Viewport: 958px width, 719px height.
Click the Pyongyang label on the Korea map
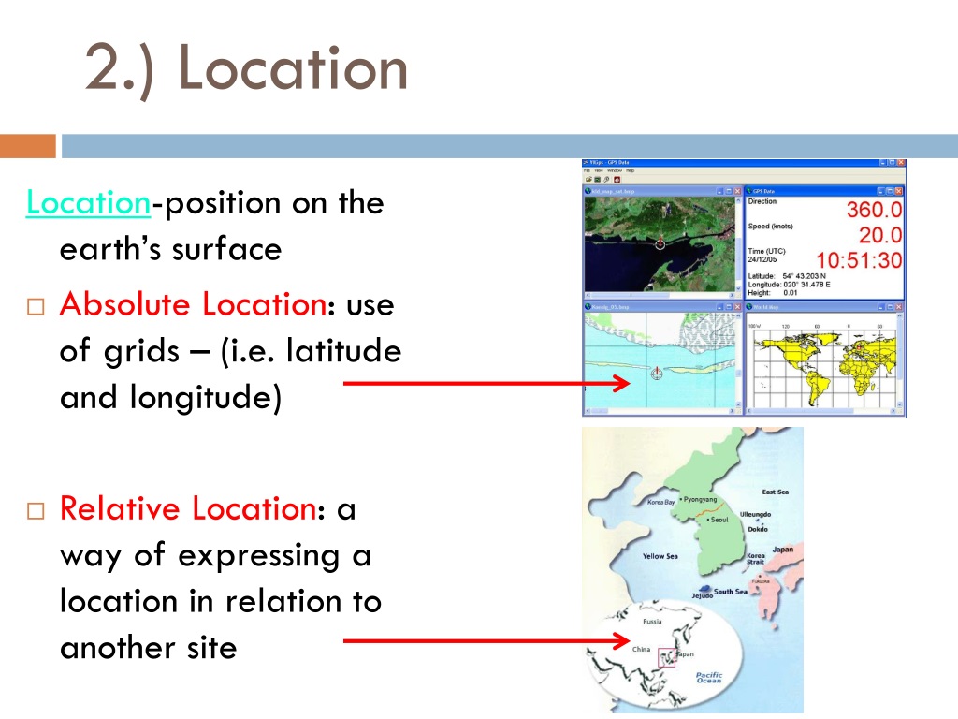pyautogui.click(x=700, y=500)
